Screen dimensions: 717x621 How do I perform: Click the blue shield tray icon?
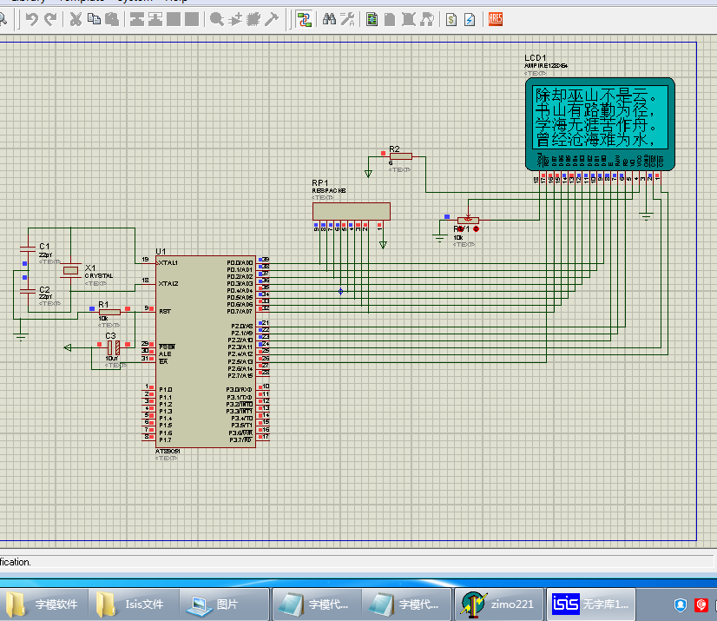click(681, 605)
